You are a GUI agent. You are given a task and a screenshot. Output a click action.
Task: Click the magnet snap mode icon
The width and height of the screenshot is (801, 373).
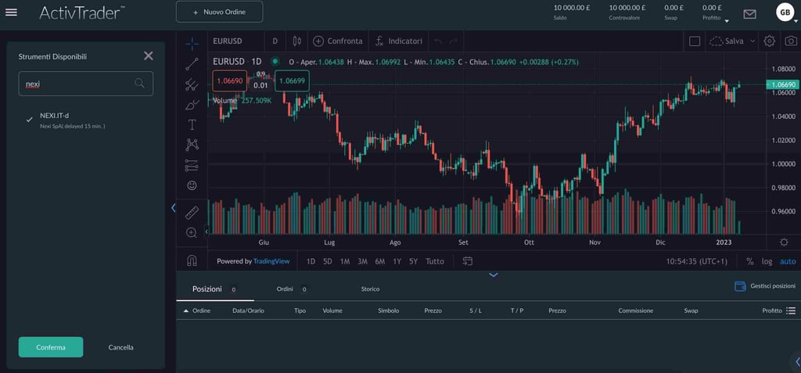[x=192, y=260]
